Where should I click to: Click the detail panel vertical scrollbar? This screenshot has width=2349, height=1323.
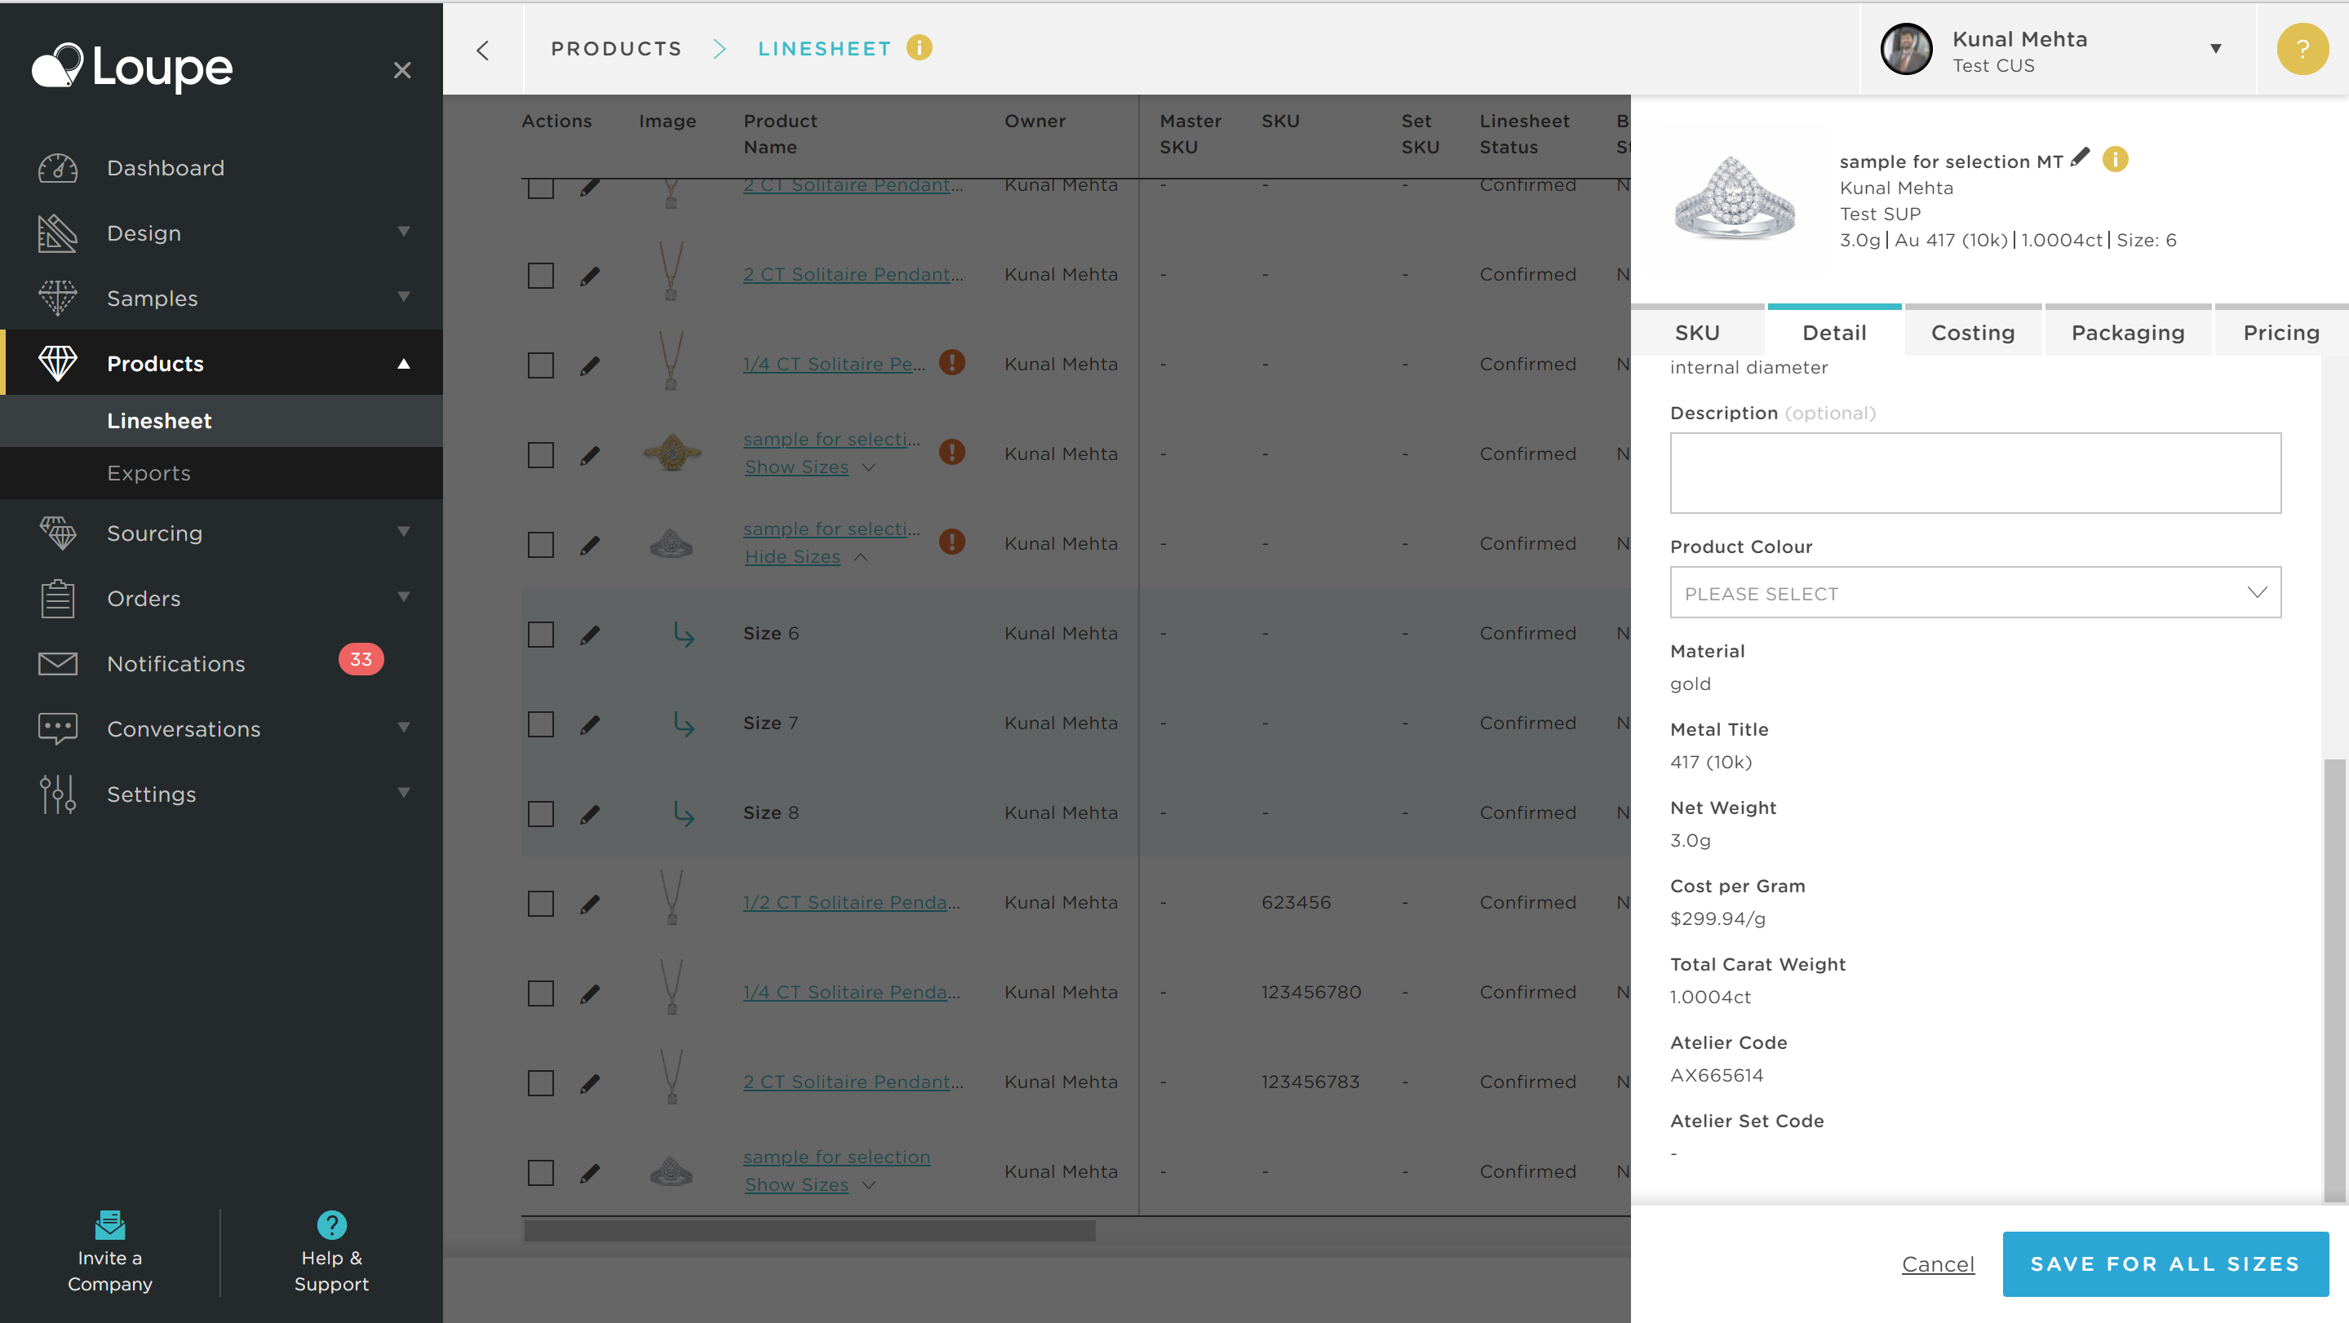click(2334, 980)
